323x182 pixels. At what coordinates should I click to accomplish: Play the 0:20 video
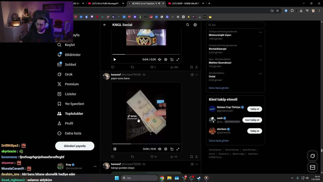pyautogui.click(x=115, y=59)
